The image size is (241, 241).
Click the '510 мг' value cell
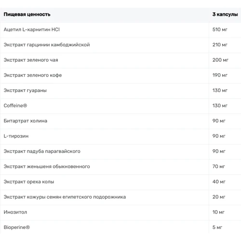tap(220, 29)
